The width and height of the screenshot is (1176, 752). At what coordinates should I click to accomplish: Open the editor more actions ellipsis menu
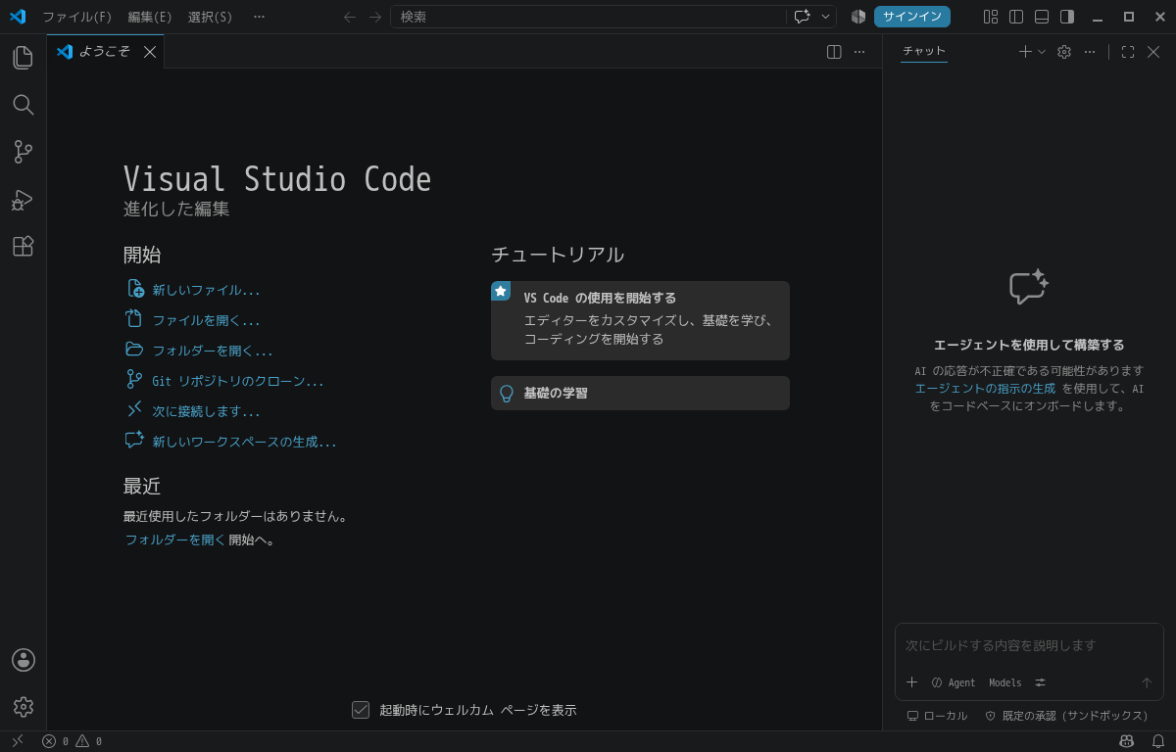pos(859,52)
